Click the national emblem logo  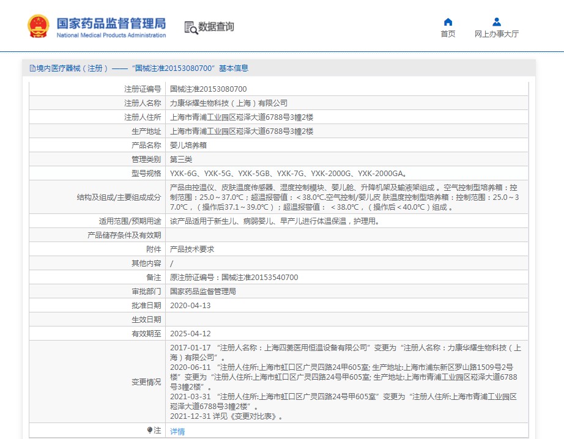38,26
